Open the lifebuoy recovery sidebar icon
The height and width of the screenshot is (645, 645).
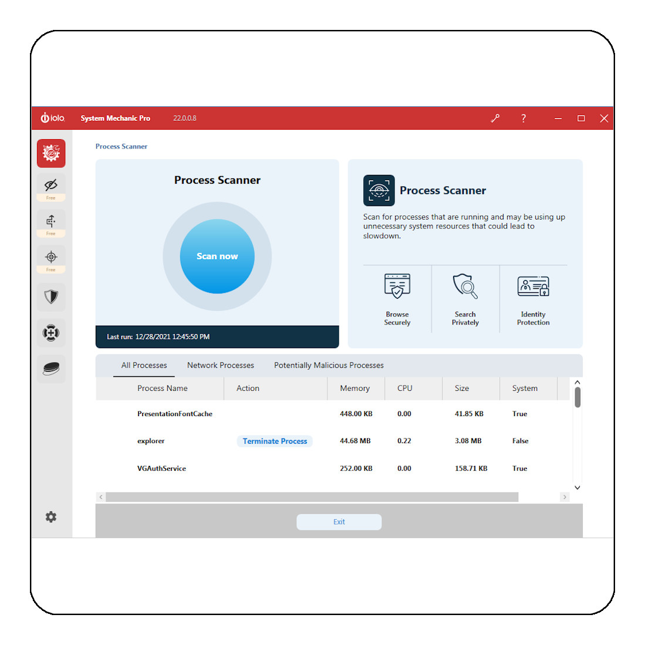coord(51,333)
